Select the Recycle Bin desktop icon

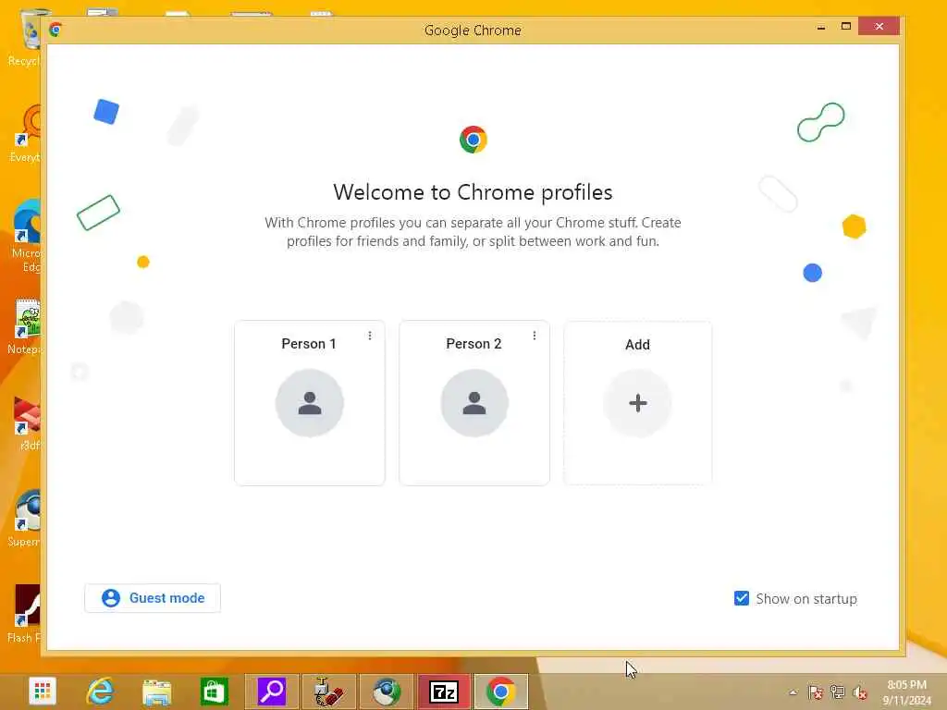pyautogui.click(x=25, y=37)
